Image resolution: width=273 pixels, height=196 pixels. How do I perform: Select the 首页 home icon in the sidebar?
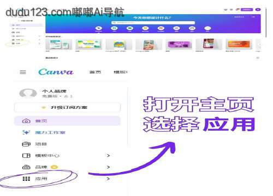pos(26,121)
